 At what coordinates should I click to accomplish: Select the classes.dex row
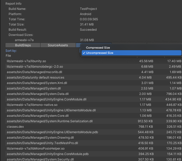pos(93,127)
